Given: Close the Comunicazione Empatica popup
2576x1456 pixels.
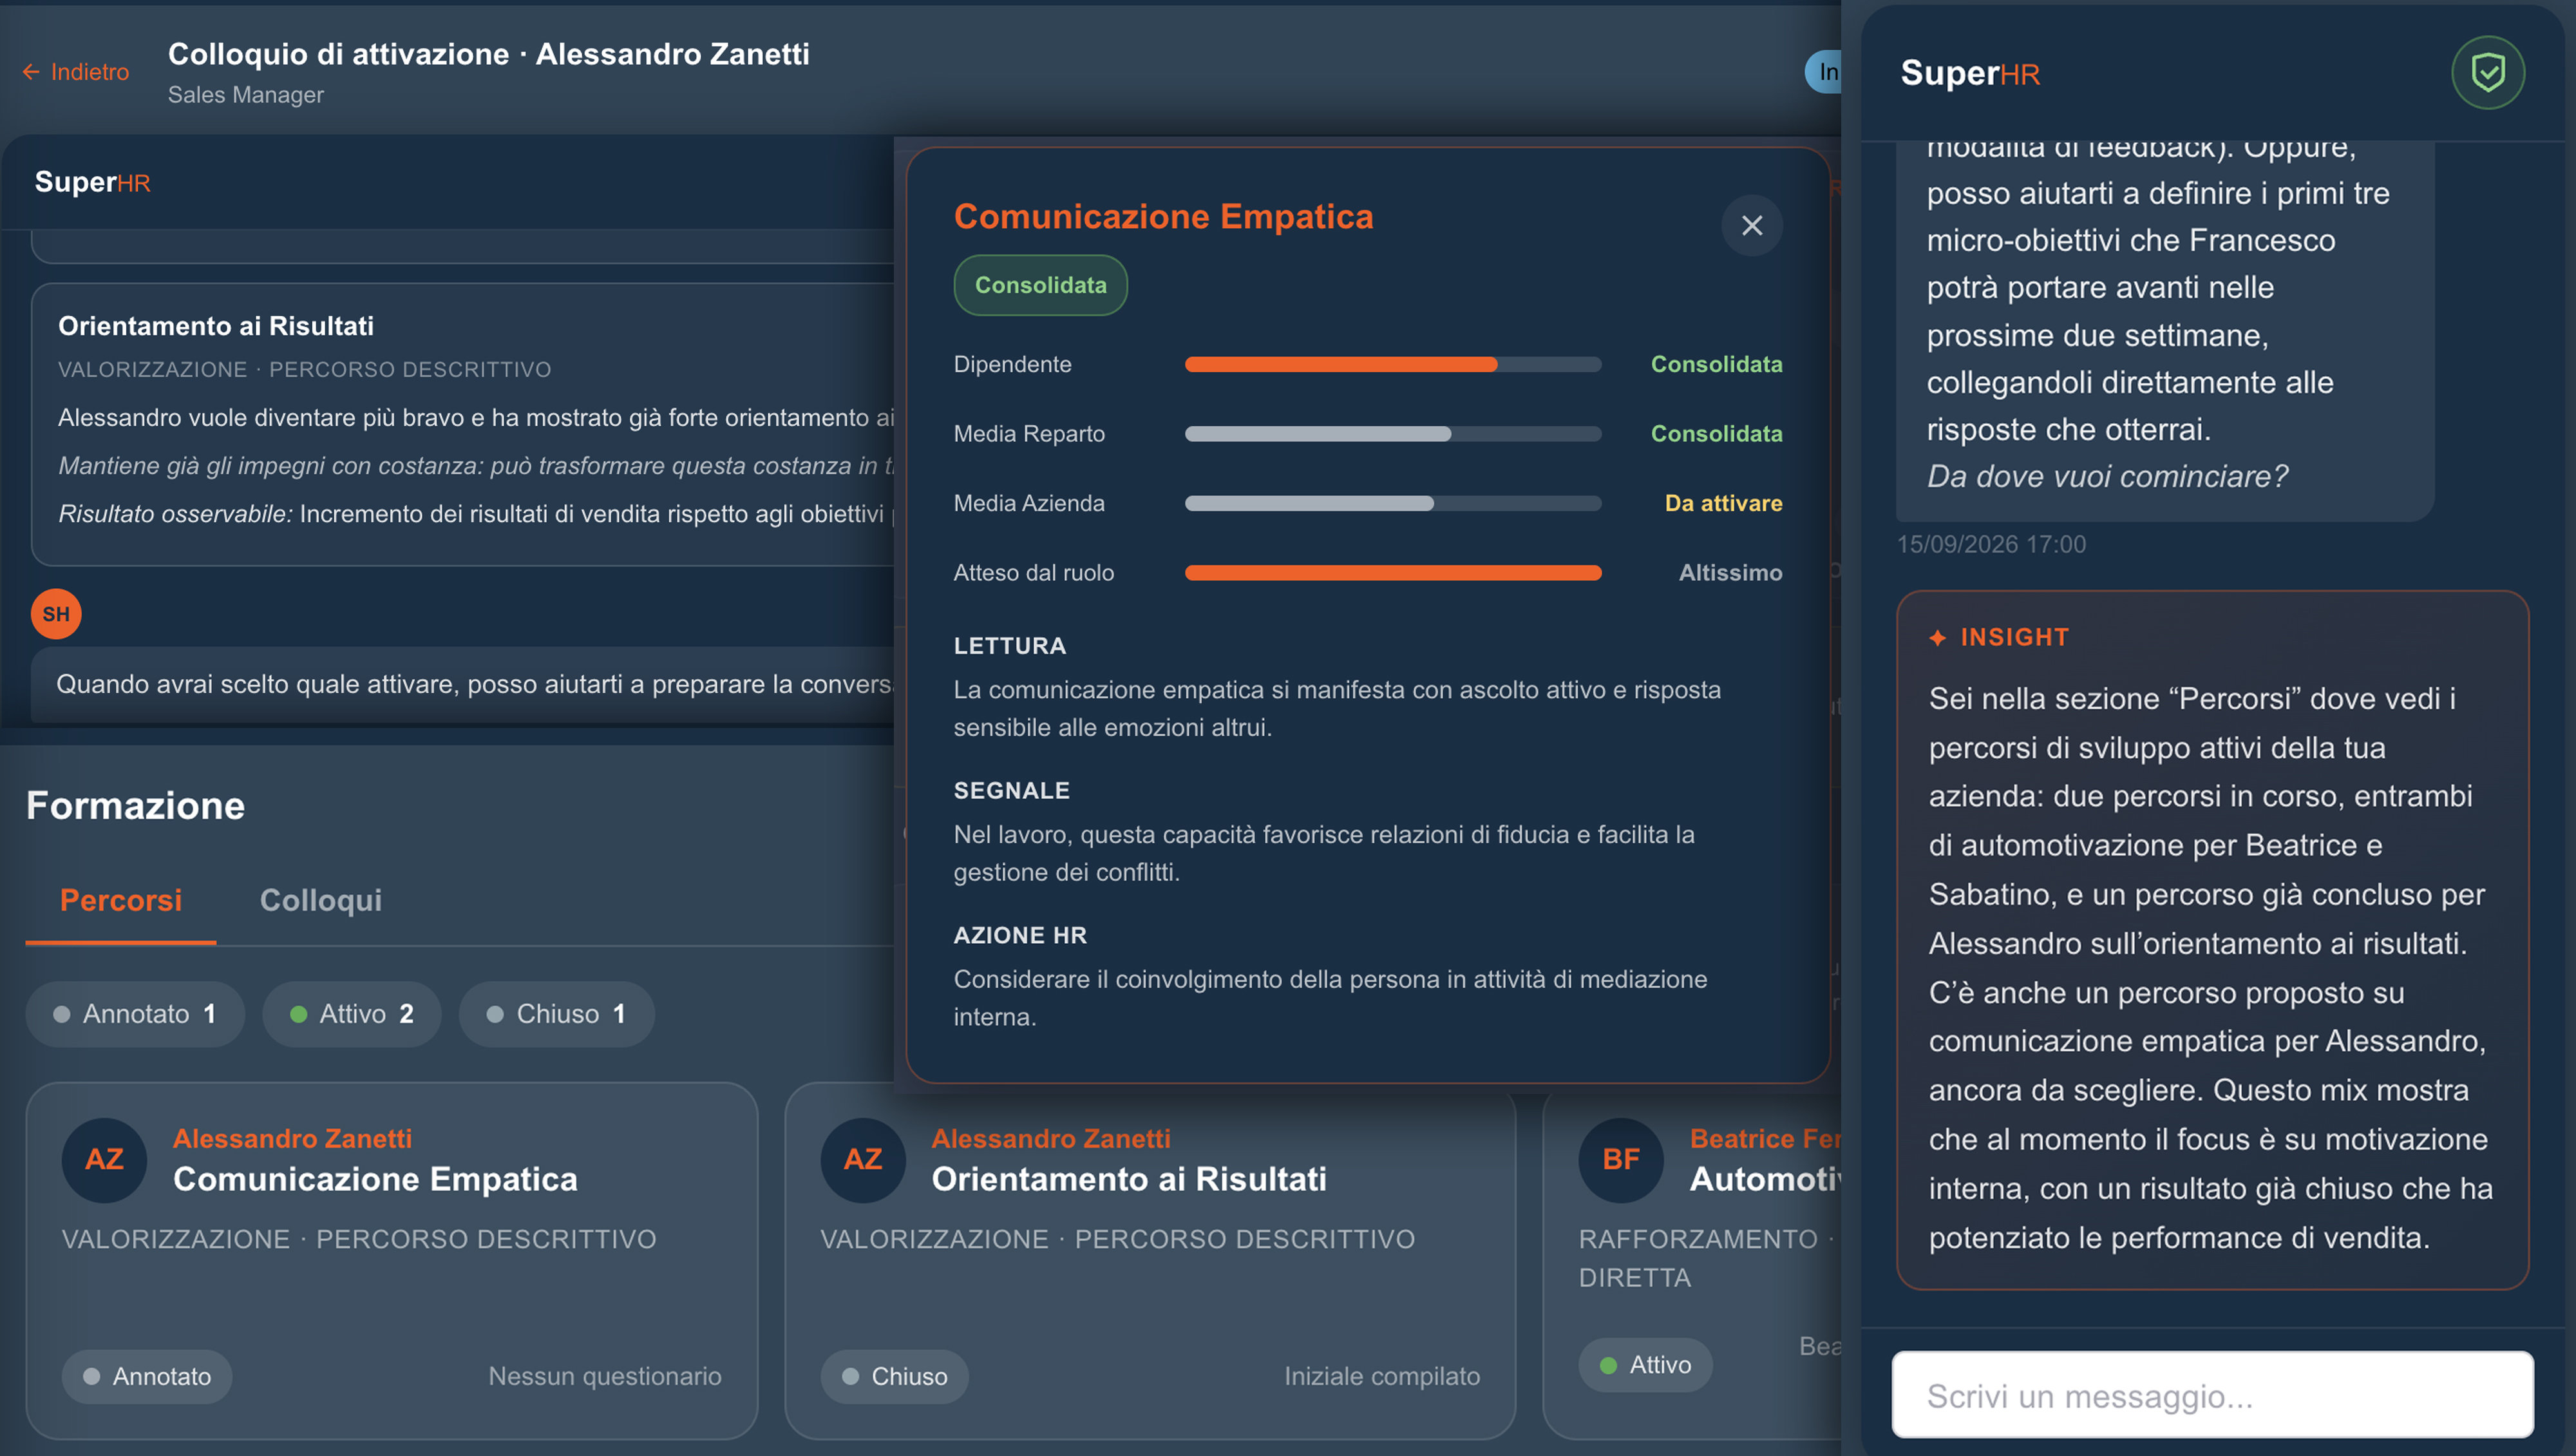Looking at the screenshot, I should pos(1751,225).
